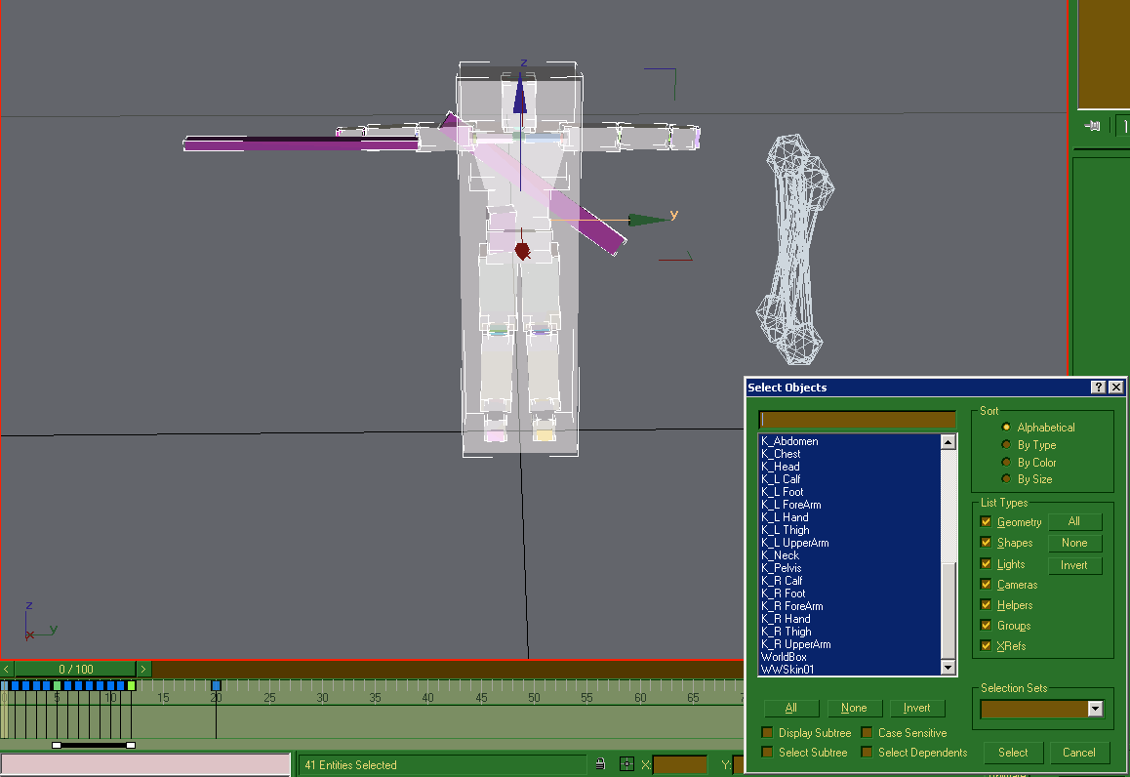
Task: Click the 0 / 100 time slider
Action: [x=75, y=670]
